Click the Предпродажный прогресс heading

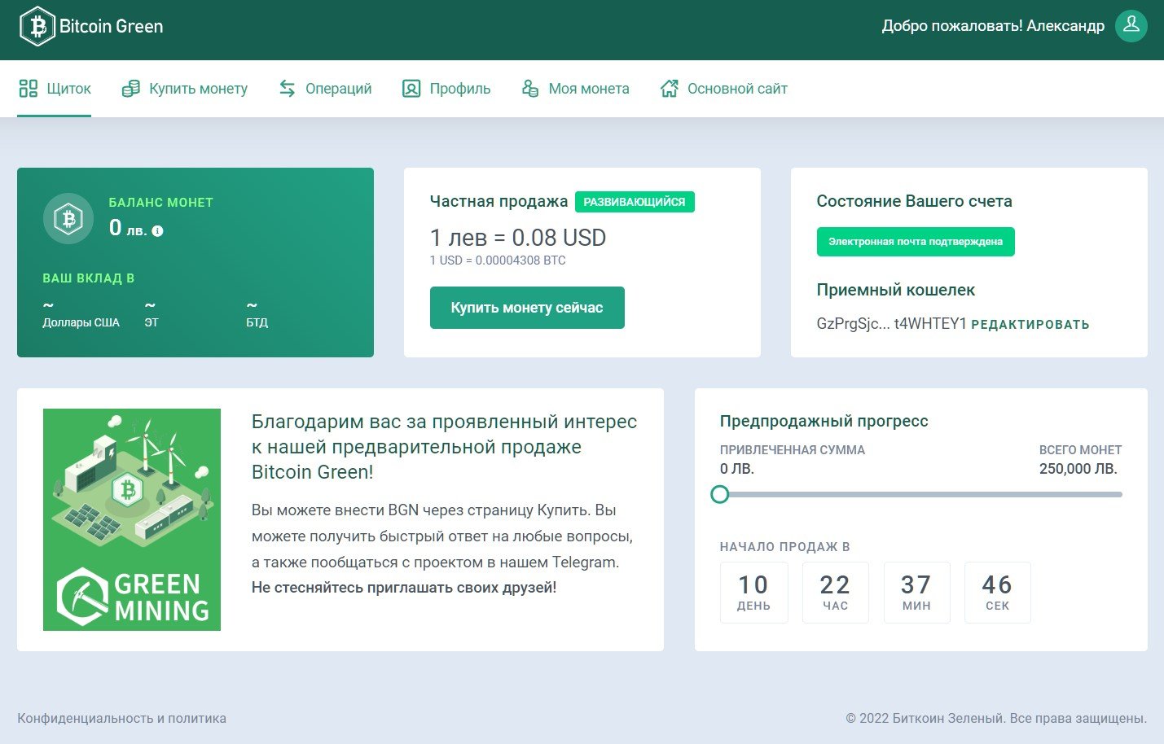pos(824,421)
